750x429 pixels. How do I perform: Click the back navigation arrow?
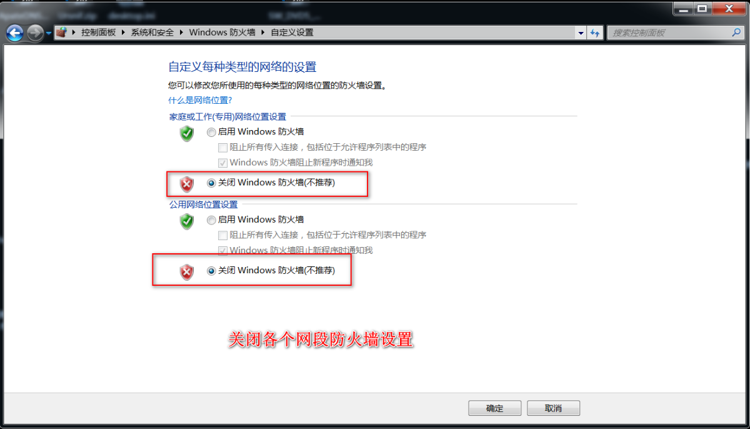coord(15,33)
